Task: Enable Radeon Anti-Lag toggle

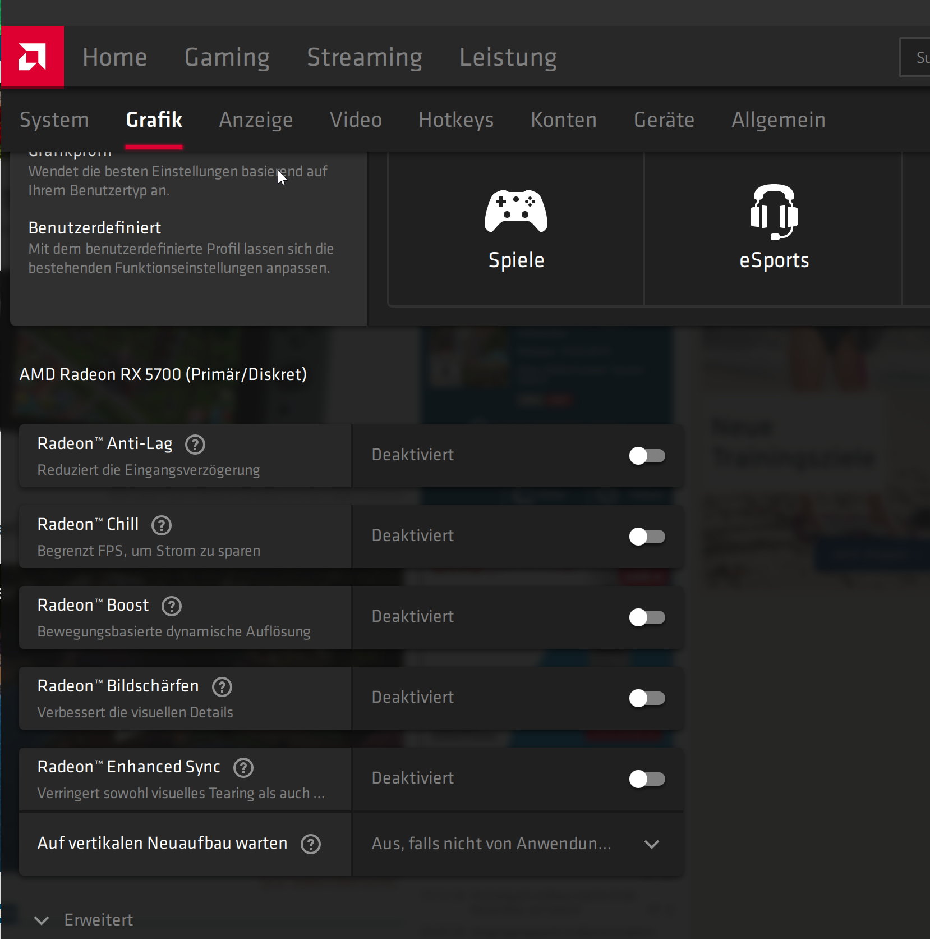Action: click(x=647, y=456)
